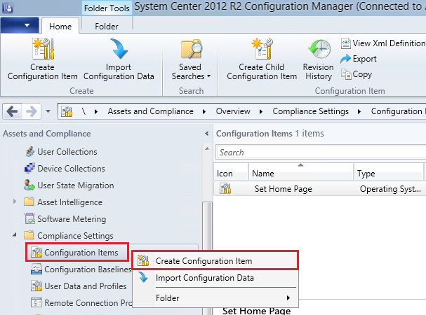
Task: Switch to the Folder ribbon tab
Action: point(107,26)
